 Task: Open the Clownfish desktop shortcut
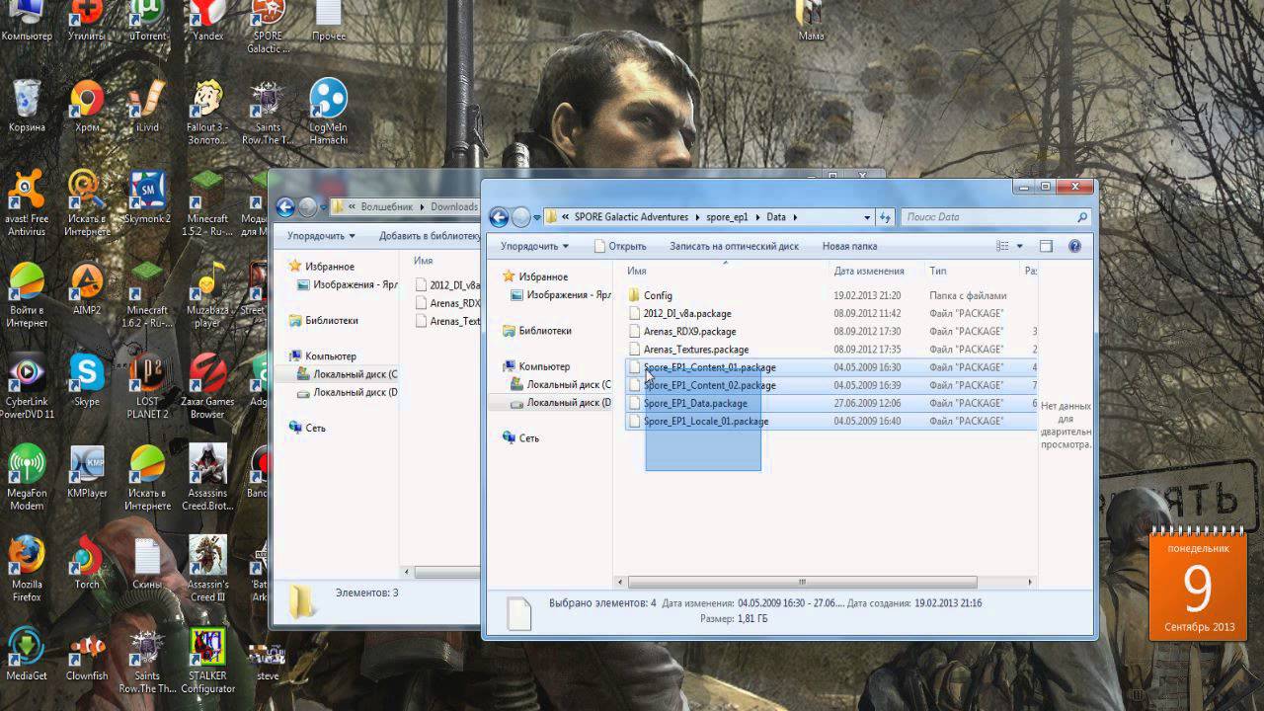(x=87, y=654)
